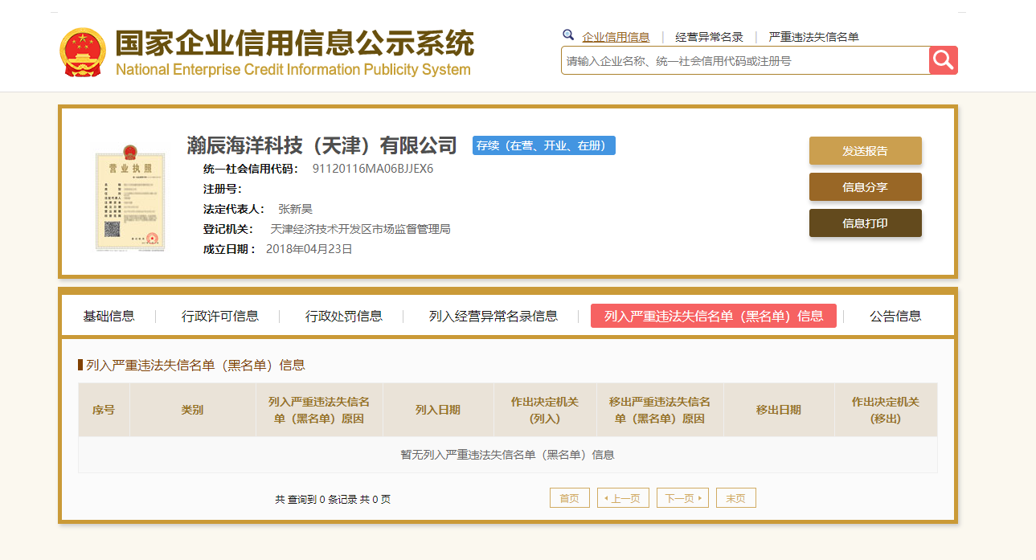Click the small magnifier icon beside 企业信用信息
This screenshot has width=1036, height=560.
point(568,35)
